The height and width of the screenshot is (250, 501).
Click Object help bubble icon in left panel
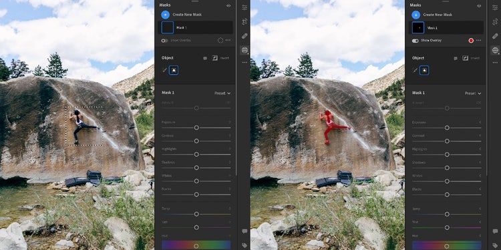click(x=205, y=59)
